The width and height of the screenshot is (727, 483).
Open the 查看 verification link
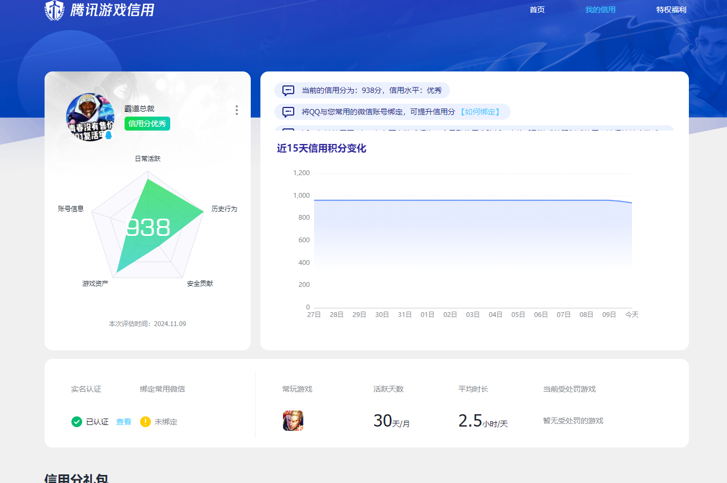[x=123, y=422]
